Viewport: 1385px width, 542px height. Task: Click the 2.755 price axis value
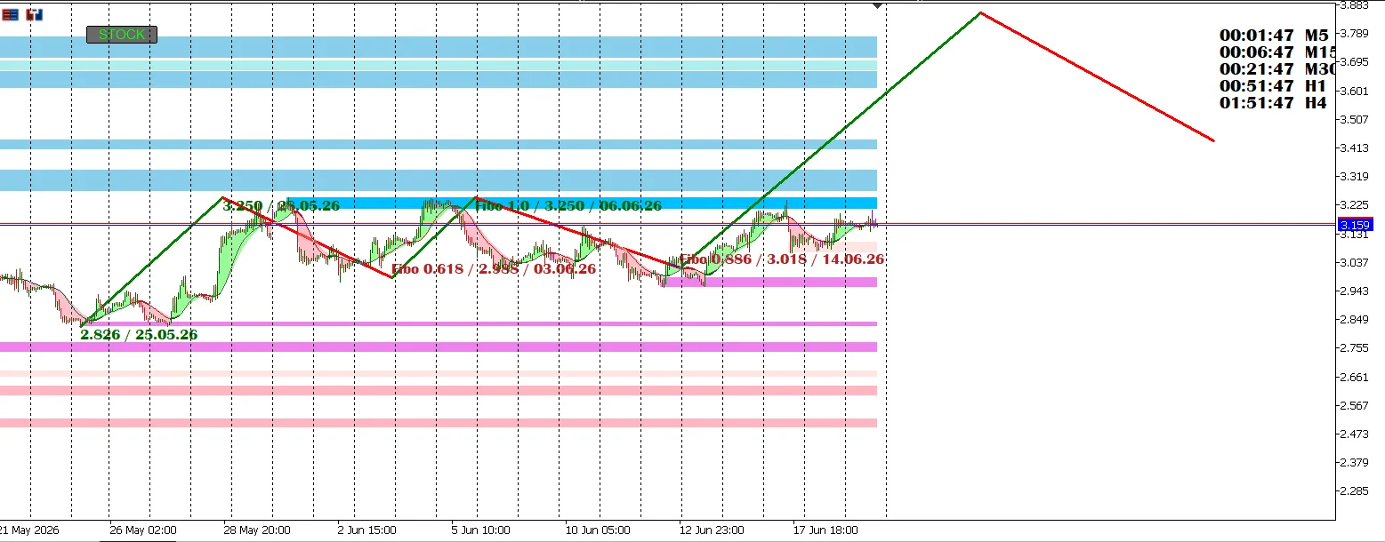[x=1355, y=348]
